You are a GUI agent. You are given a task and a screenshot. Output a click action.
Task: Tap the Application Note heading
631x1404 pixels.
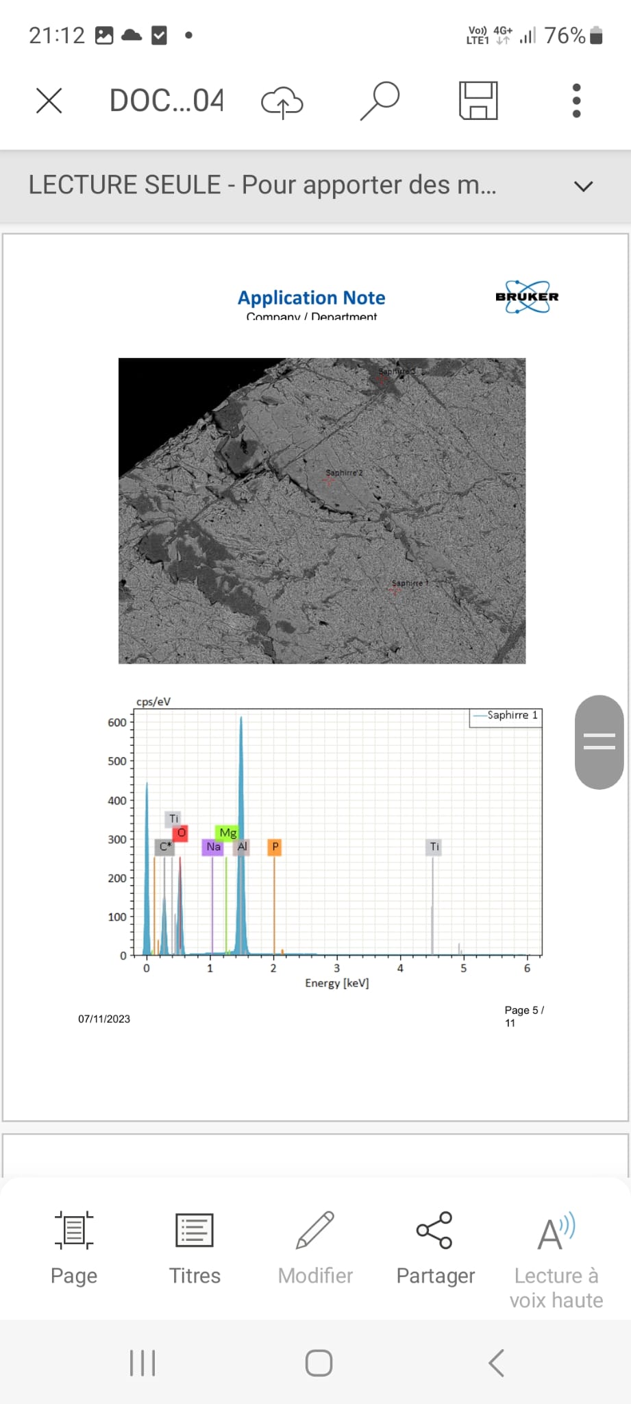pyautogui.click(x=311, y=298)
